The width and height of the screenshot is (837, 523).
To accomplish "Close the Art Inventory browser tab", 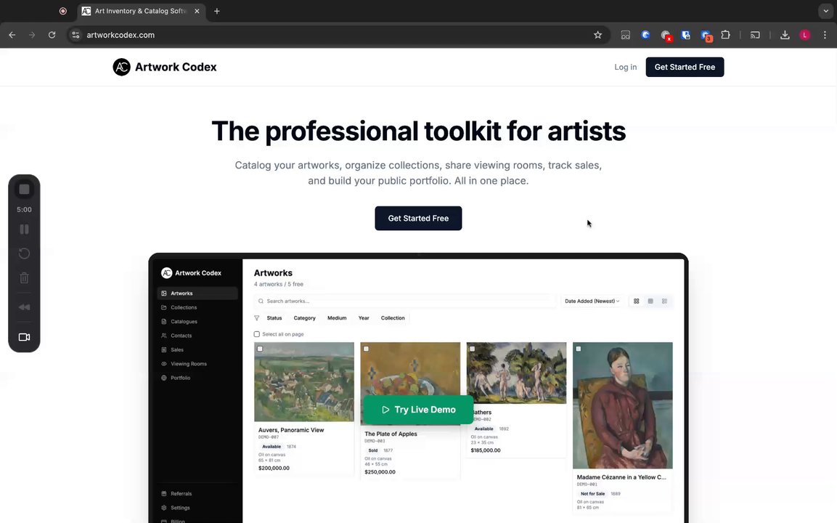I will tap(197, 11).
